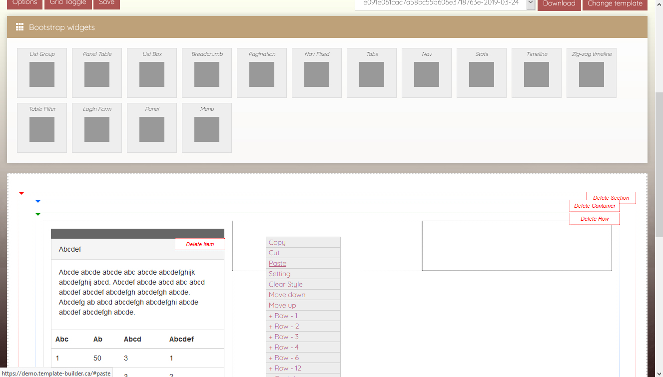Choose Paste from the context menu
Image resolution: width=663 pixels, height=377 pixels.
[x=278, y=263]
